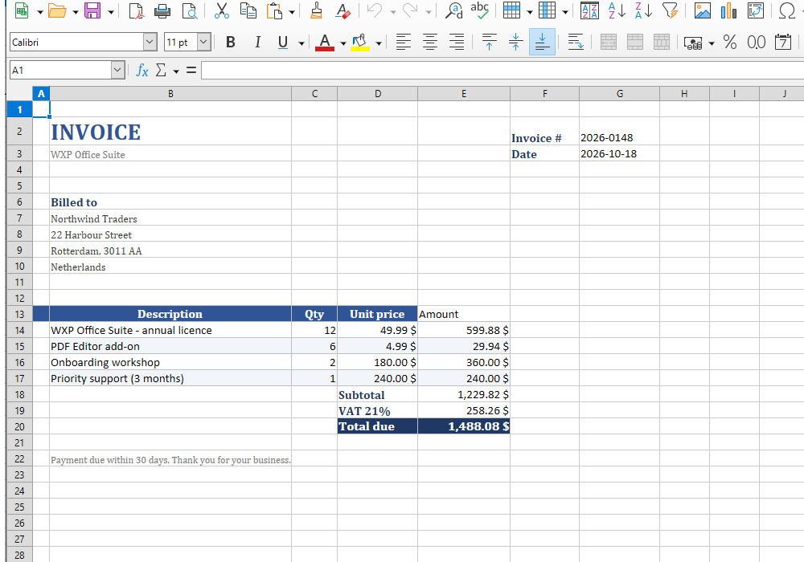The image size is (804, 562).
Task: Apply red font color
Action: (x=325, y=42)
